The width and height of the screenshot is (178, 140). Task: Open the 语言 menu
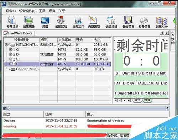point(52,11)
